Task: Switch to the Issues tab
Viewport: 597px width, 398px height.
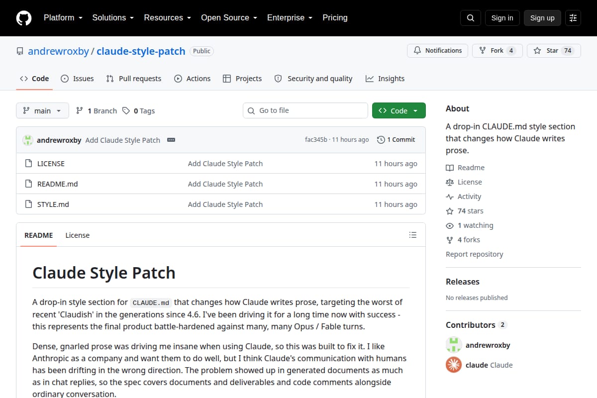Action: click(77, 79)
